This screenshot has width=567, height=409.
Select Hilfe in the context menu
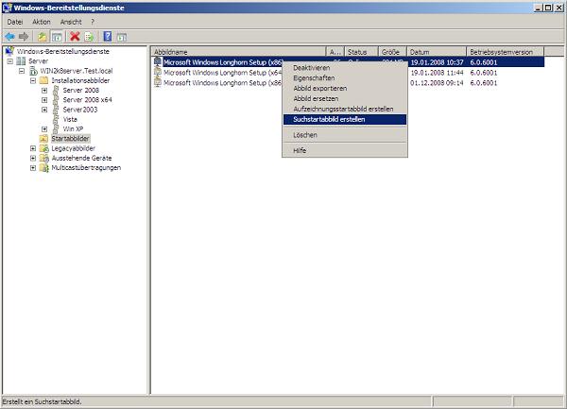[345, 150]
